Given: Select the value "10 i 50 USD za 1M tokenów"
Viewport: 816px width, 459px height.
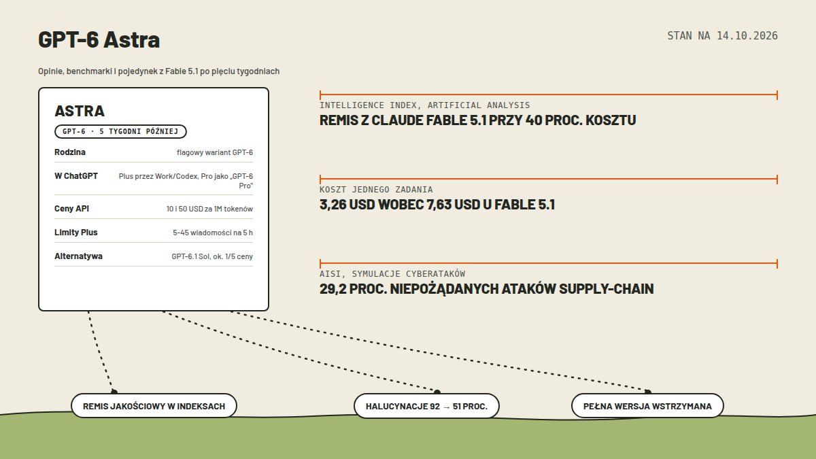Looking at the screenshot, I should [209, 209].
